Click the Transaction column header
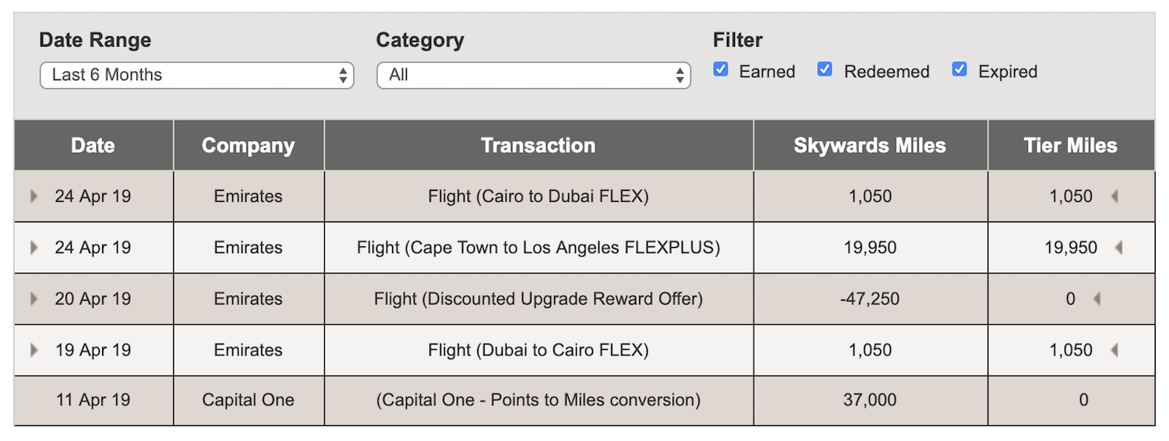 point(538,146)
